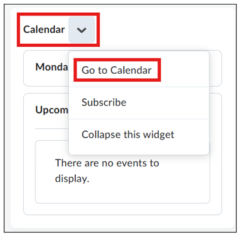This screenshot has height=237, width=243.
Task: Click the Upcoming events panel header area
Action: click(52, 110)
